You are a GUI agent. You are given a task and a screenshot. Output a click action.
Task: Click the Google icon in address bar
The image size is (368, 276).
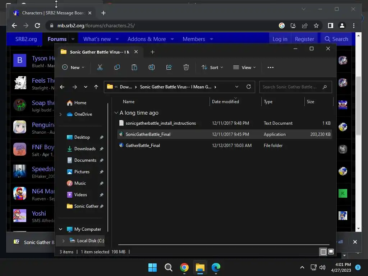[282, 26]
